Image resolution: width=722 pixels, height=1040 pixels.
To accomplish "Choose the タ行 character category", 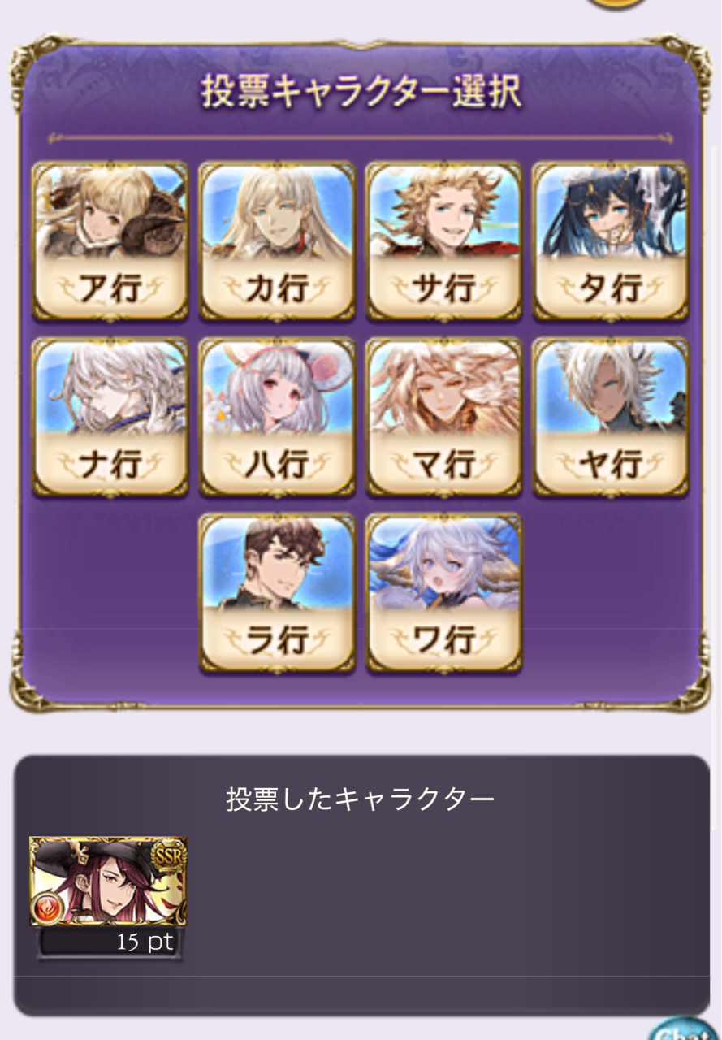I will (611, 240).
